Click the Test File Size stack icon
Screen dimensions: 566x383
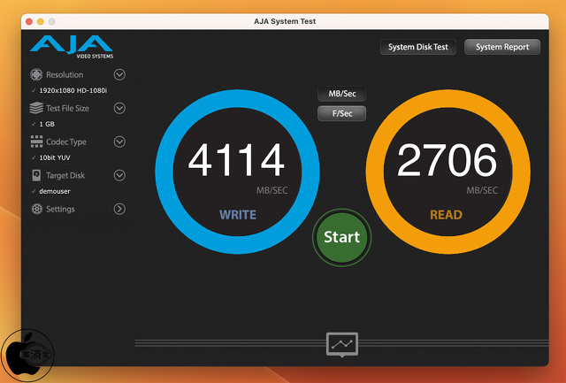[x=36, y=108]
